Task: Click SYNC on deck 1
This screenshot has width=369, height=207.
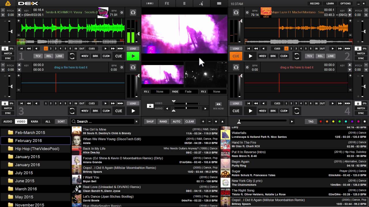Action: pyautogui.click(x=8, y=58)
